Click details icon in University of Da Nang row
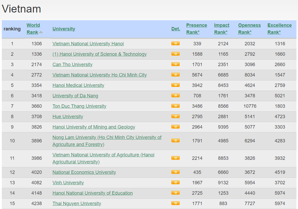The height and width of the screenshot is (209, 298). tap(175, 96)
